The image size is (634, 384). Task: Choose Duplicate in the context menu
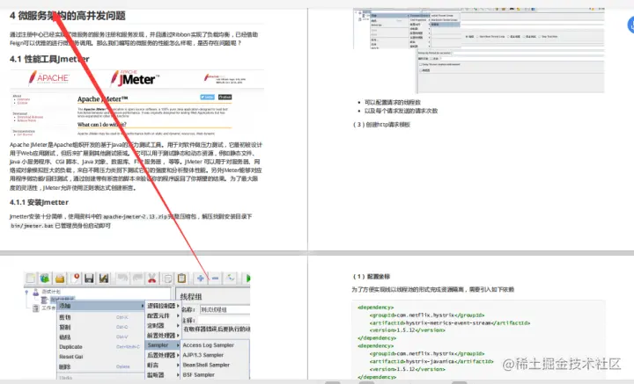click(x=101, y=347)
